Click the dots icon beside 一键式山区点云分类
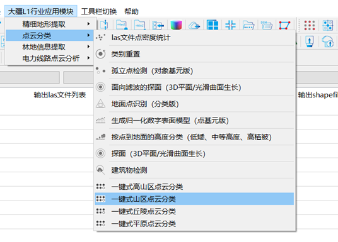Image resolution: width=338 pixels, height=242 pixels. (100, 199)
